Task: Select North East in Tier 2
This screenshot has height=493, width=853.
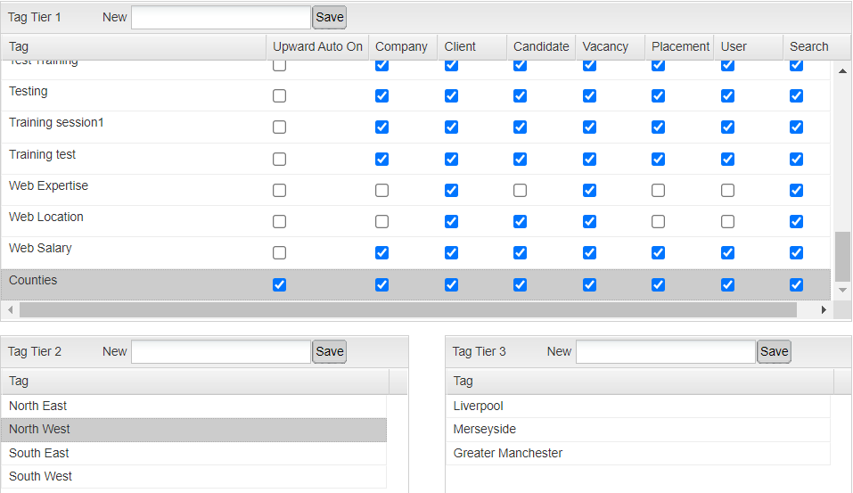Action: coord(193,406)
